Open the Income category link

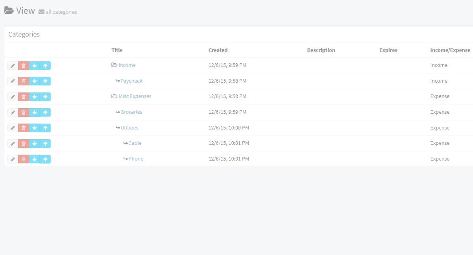click(127, 65)
